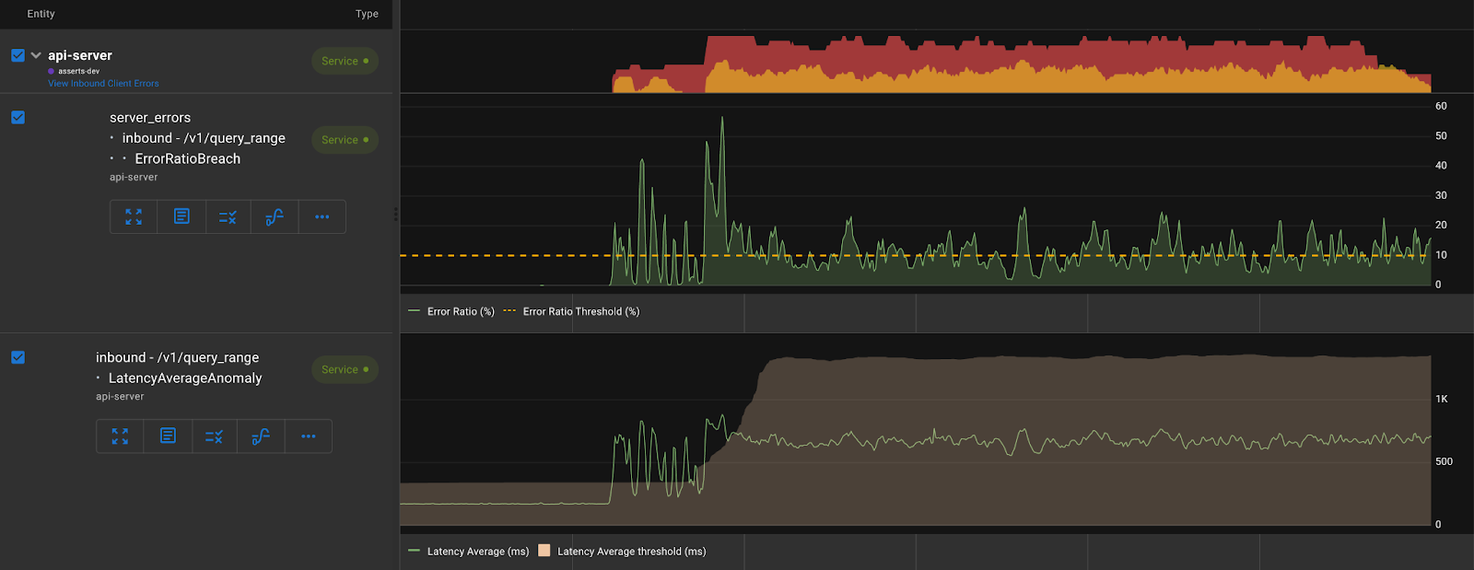Click filter-clear icon in server_errors row
The width and height of the screenshot is (1474, 570).
tap(228, 217)
